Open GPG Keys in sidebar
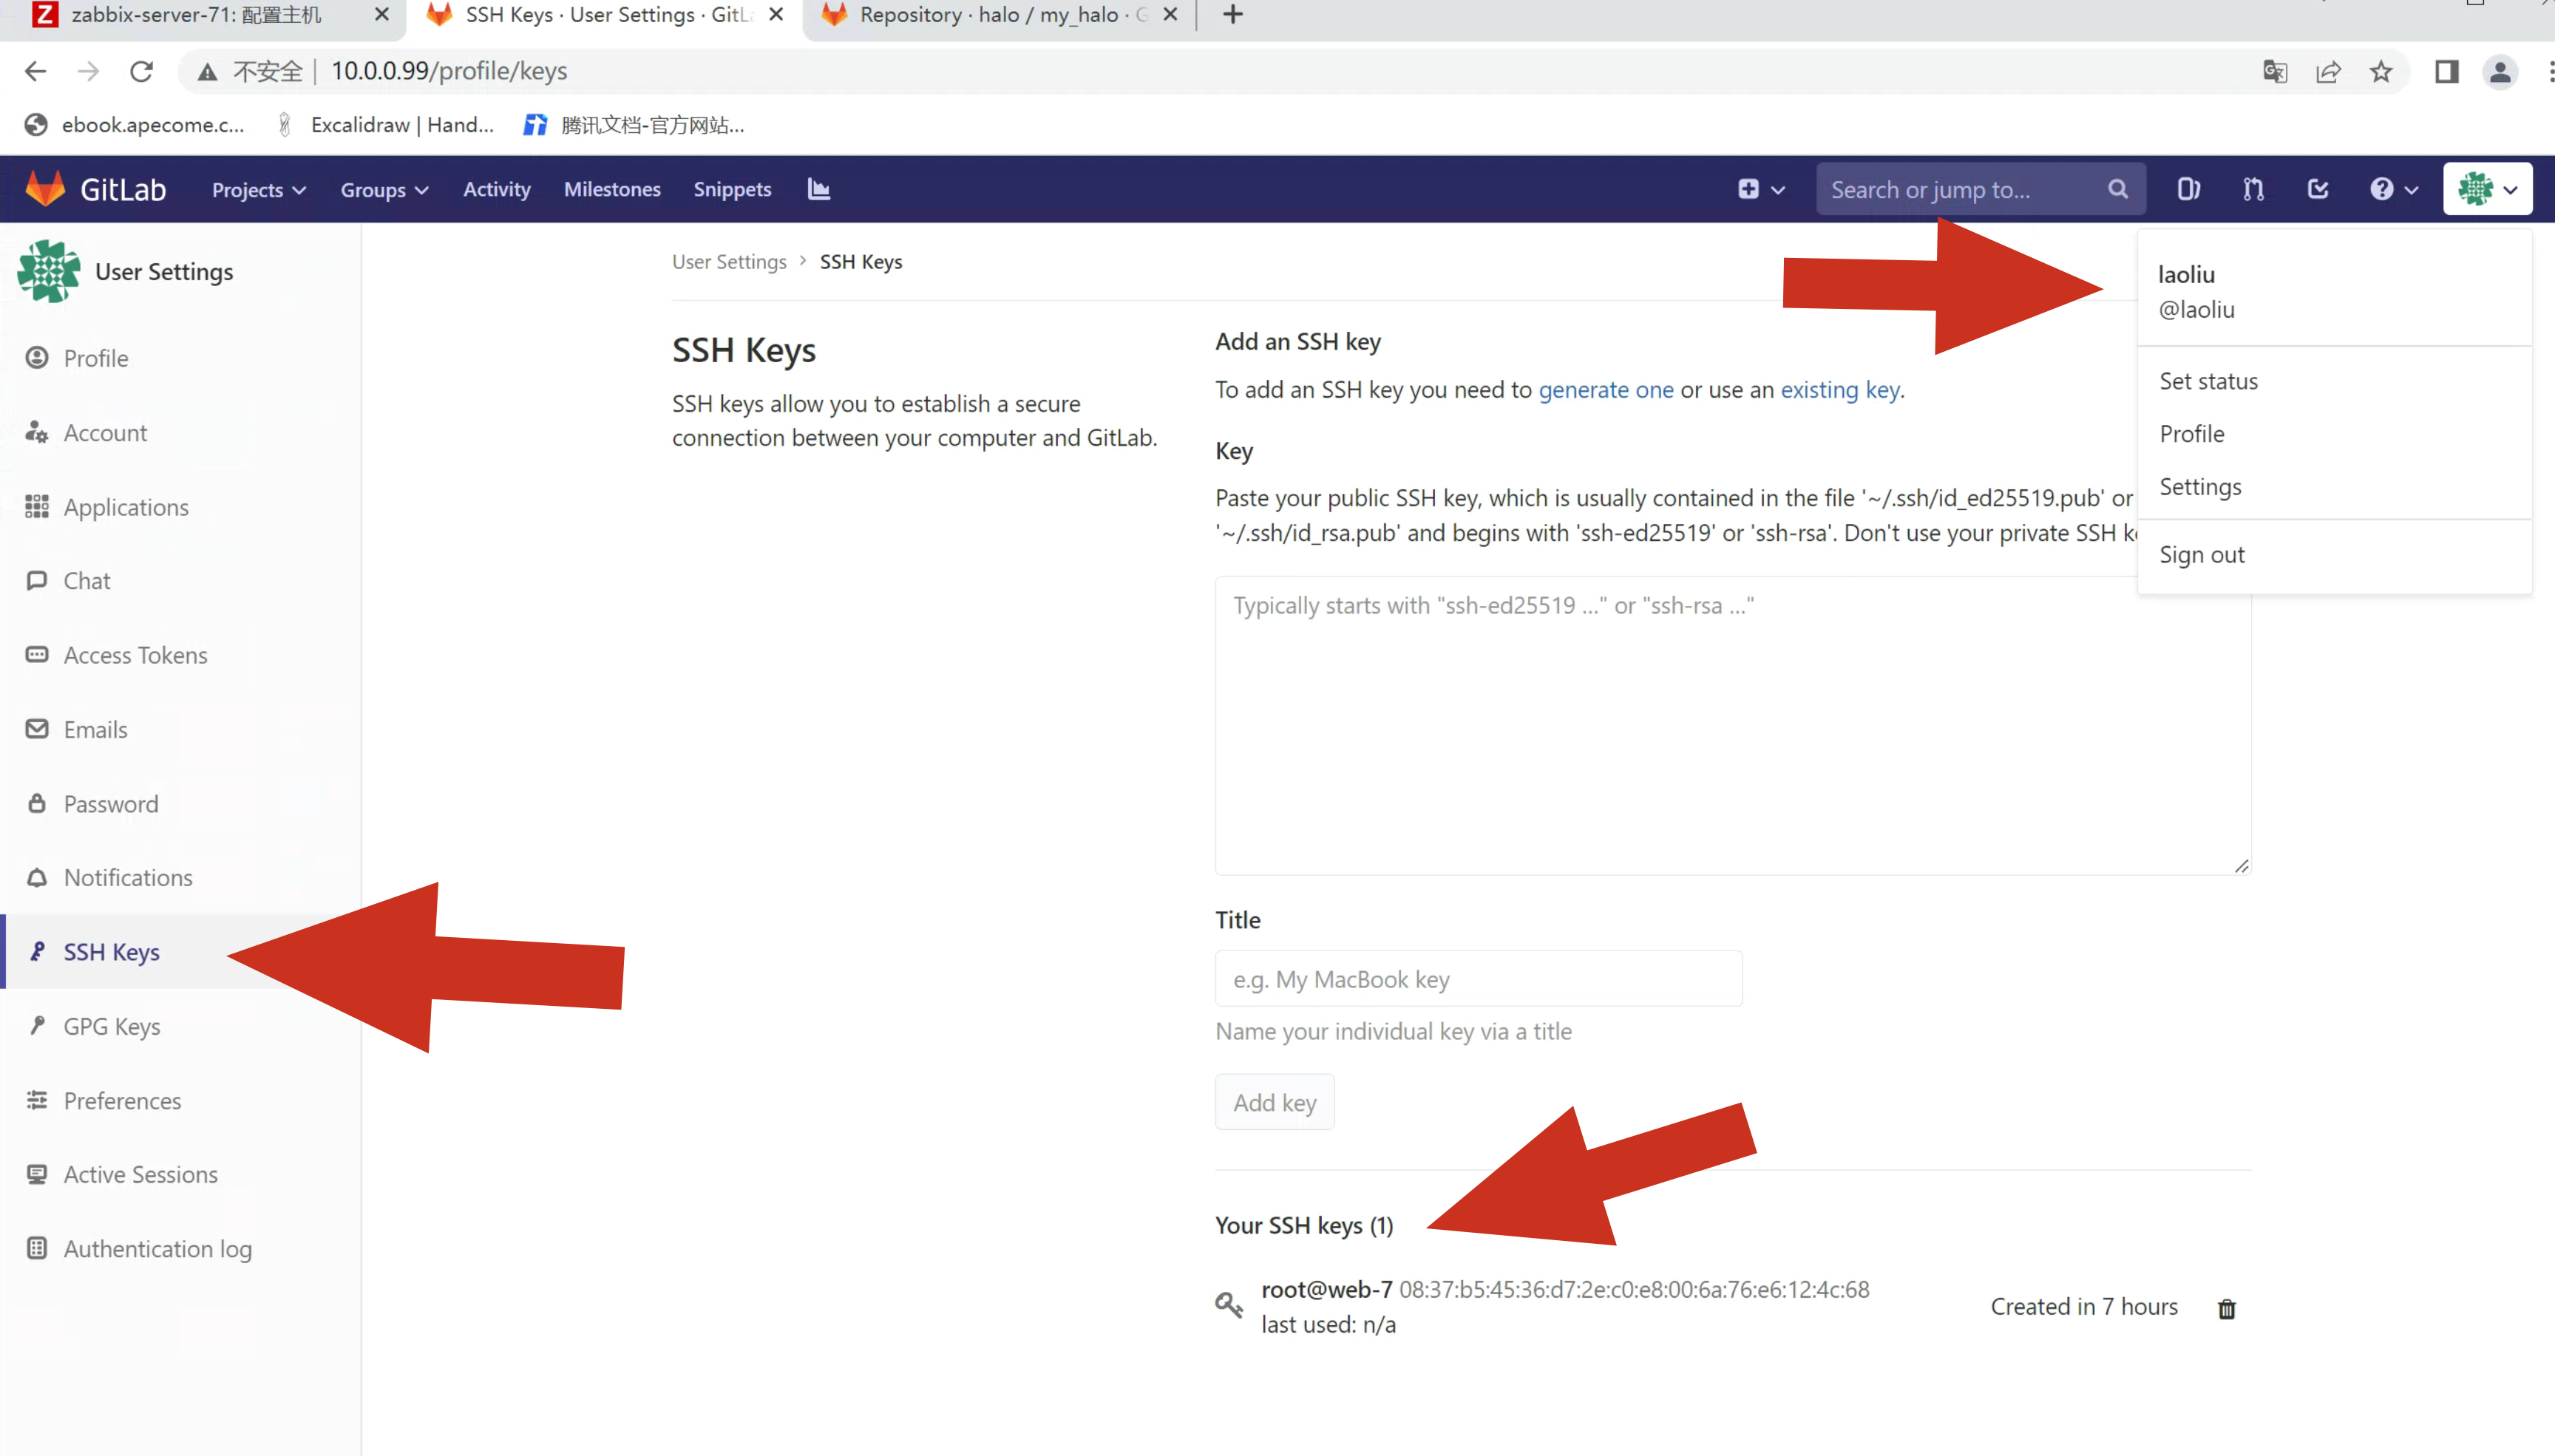 (111, 1026)
